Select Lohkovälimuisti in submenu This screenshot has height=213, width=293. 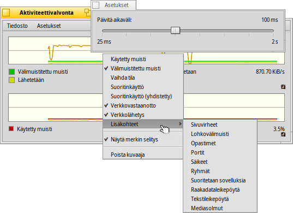point(220,134)
